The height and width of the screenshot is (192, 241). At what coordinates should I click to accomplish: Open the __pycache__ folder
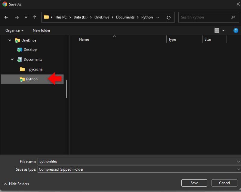32,69
